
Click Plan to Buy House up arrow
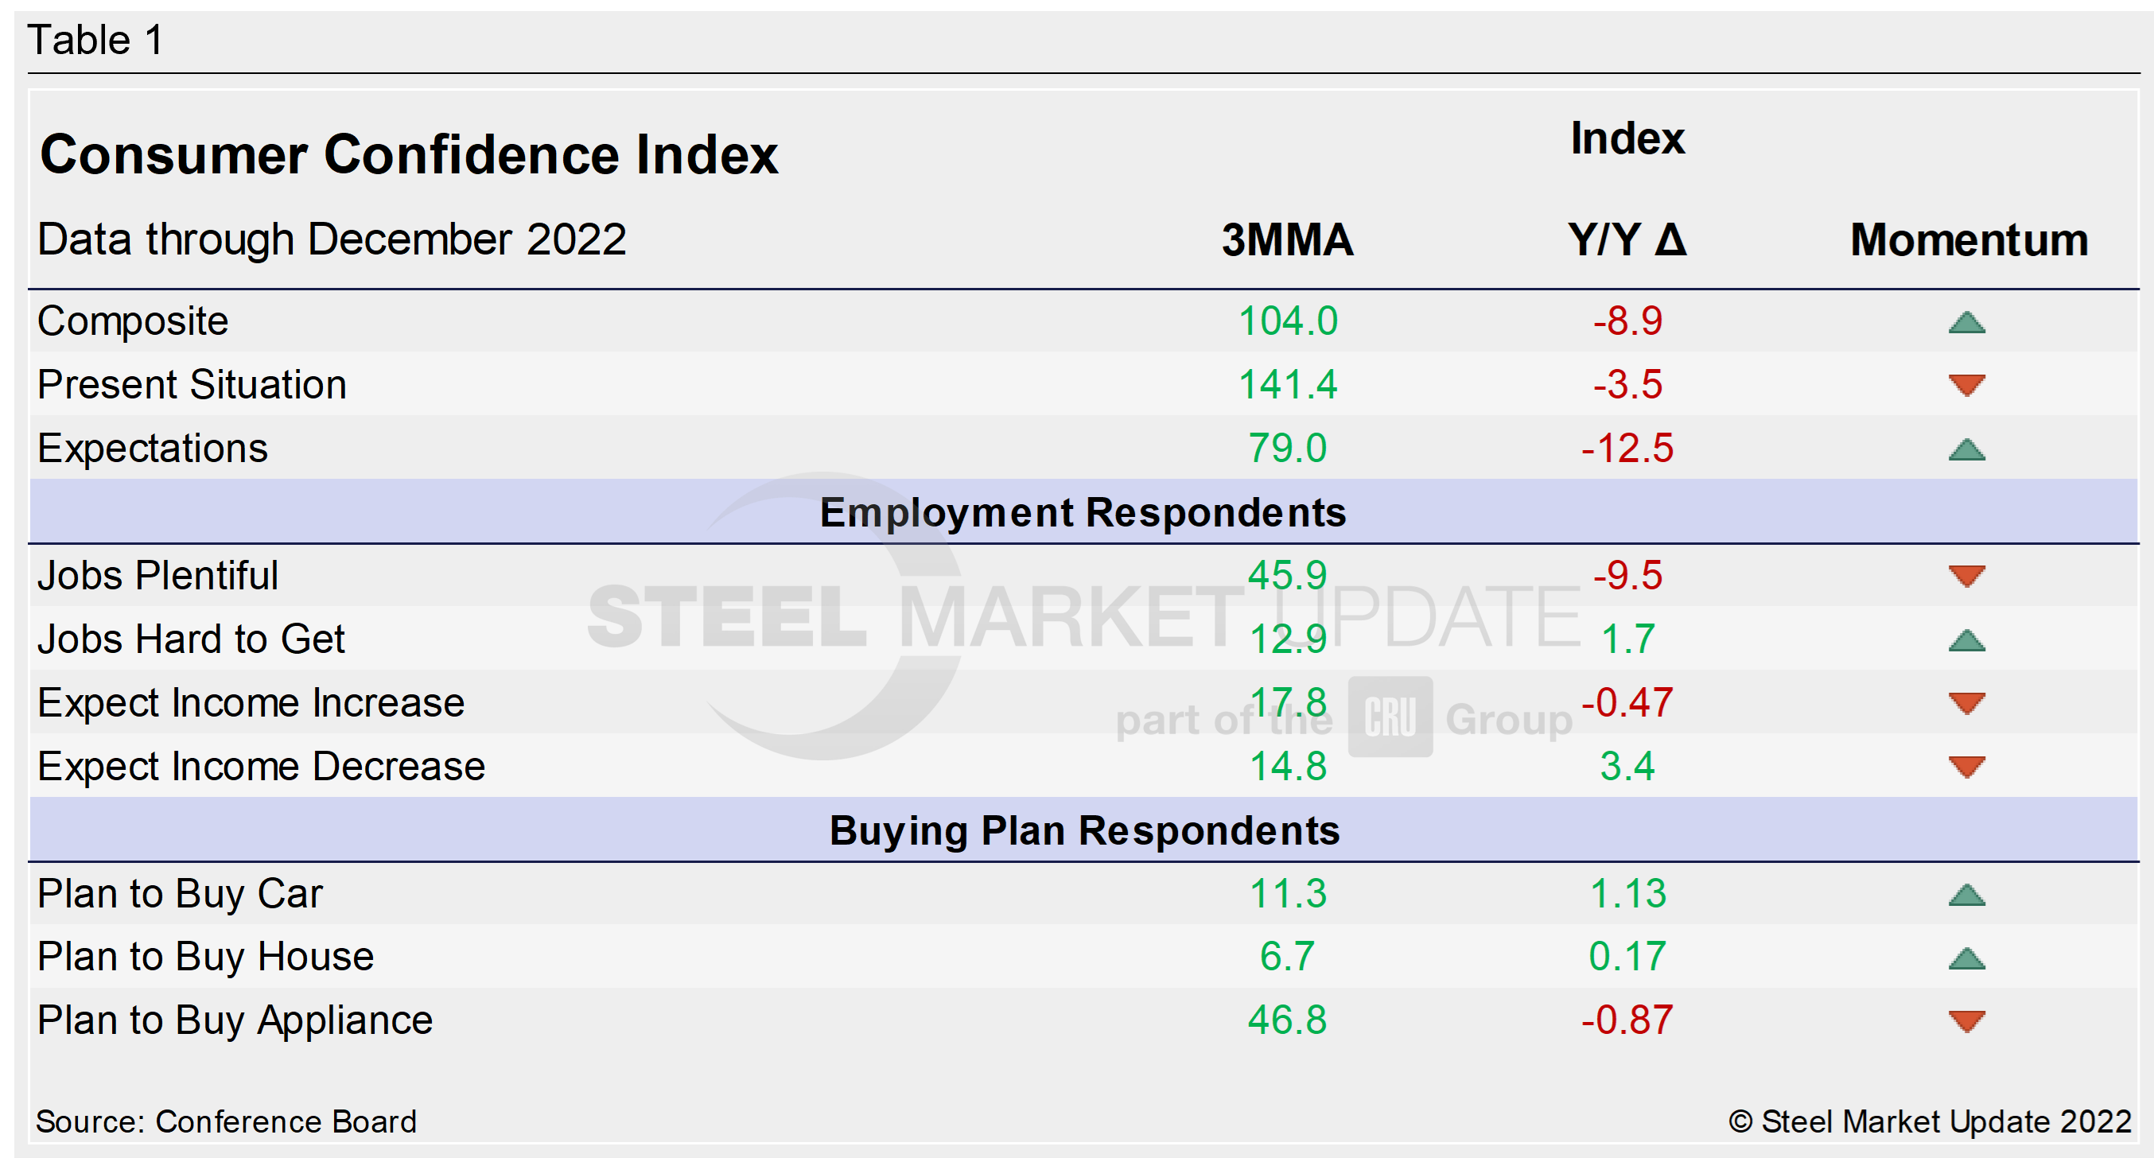coord(1965,958)
